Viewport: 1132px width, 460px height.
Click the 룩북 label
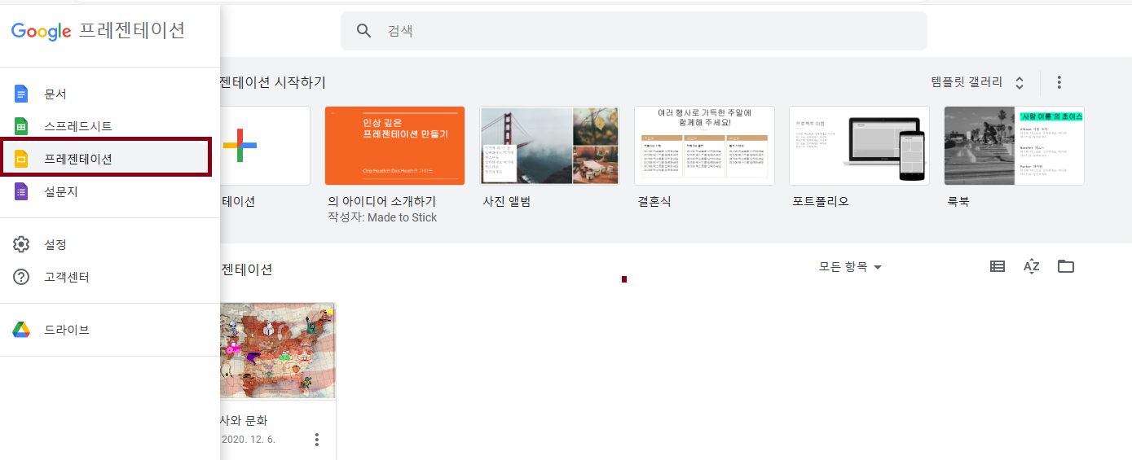[958, 201]
